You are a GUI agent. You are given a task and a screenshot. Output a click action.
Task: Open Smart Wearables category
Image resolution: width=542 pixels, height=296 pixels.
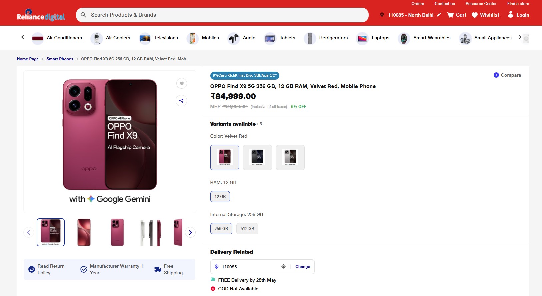tap(424, 38)
